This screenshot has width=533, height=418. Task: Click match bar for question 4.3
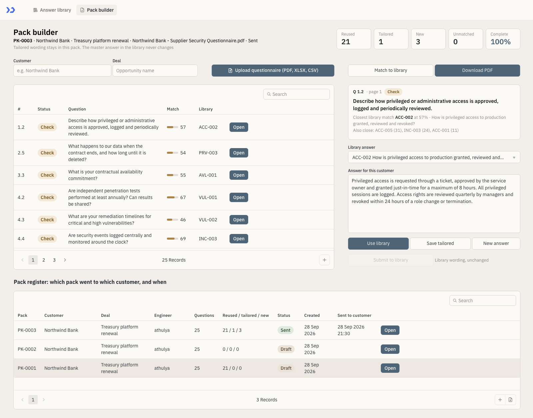click(173, 220)
